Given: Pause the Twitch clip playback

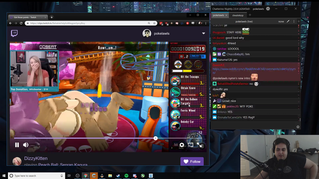Looking at the screenshot, I should [17, 145].
